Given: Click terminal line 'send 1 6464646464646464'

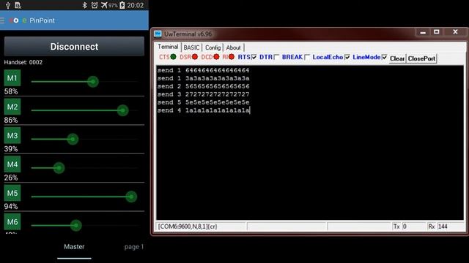Looking at the screenshot, I should click(x=204, y=70).
